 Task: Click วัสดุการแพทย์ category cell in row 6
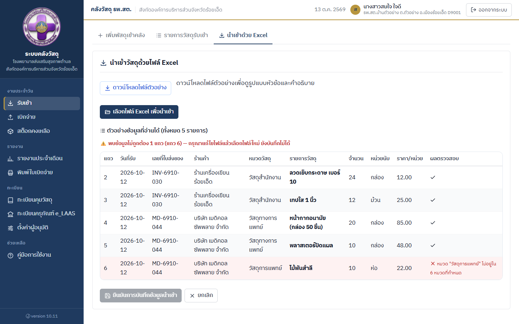point(265,268)
